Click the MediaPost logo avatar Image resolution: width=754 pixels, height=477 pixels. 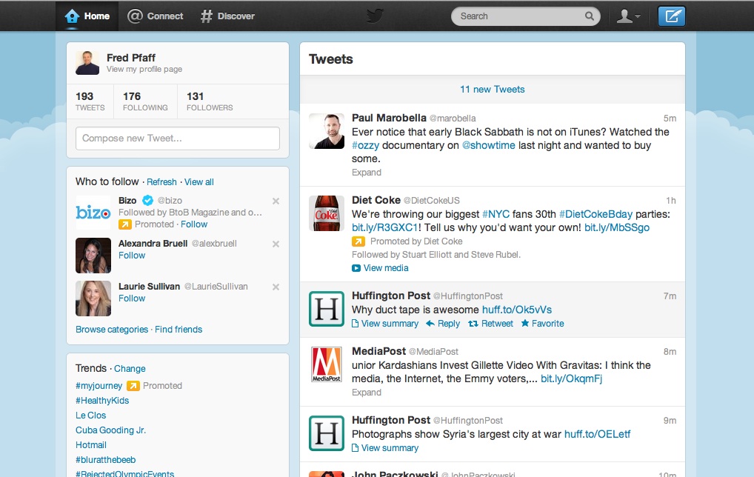(327, 364)
